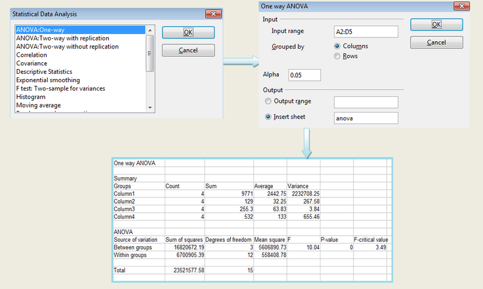Click the Input range field

[x=366, y=31]
